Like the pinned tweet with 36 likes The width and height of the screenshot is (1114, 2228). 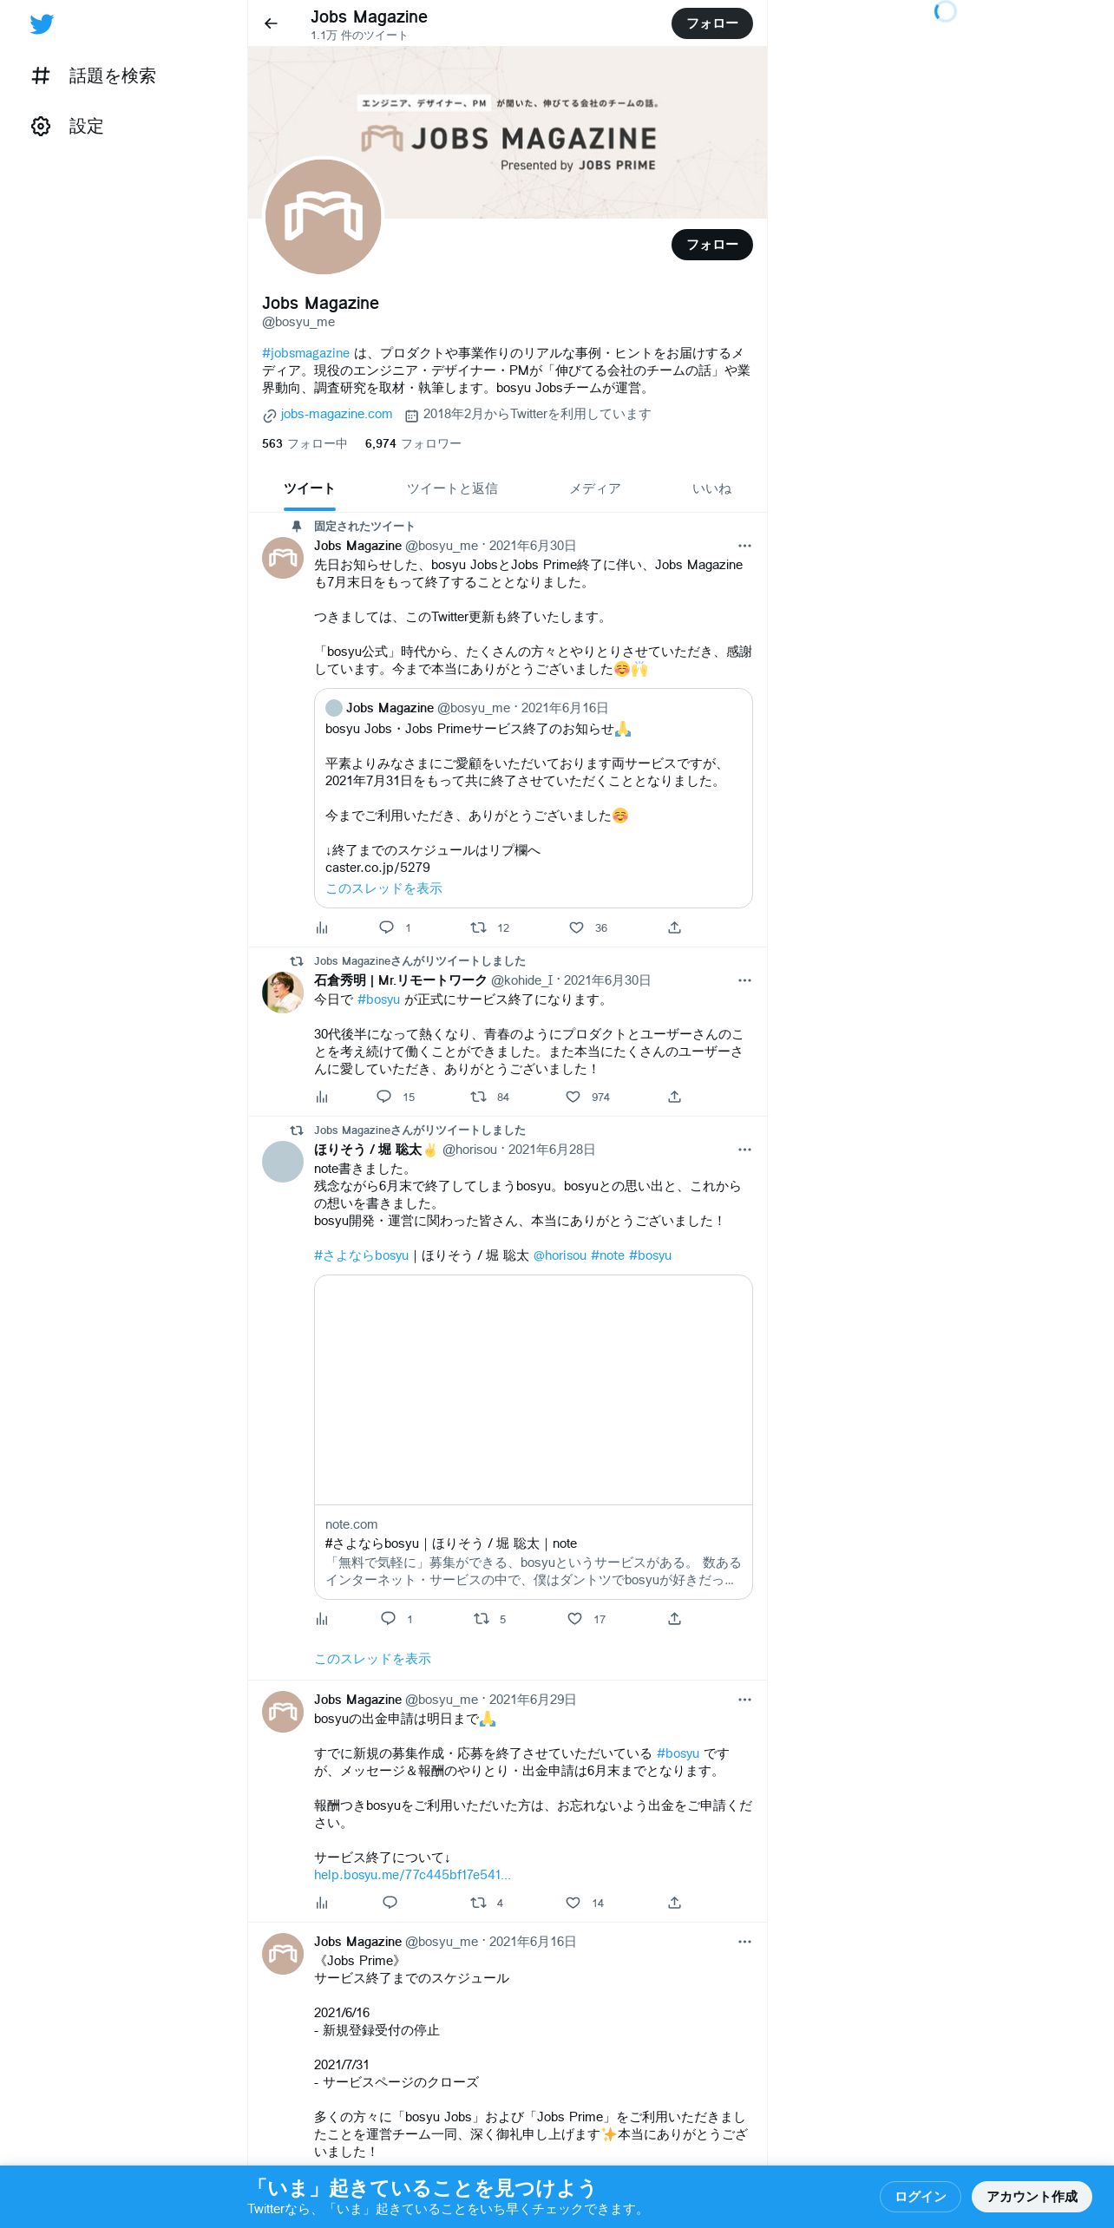pyautogui.click(x=576, y=927)
